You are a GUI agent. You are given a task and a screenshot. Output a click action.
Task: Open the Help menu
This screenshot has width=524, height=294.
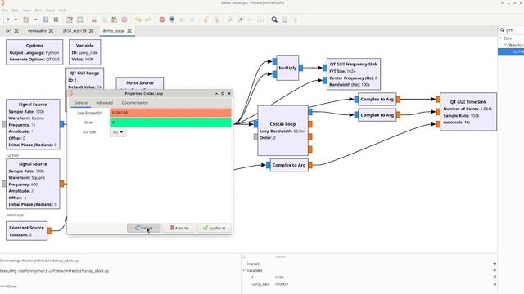tap(62, 11)
